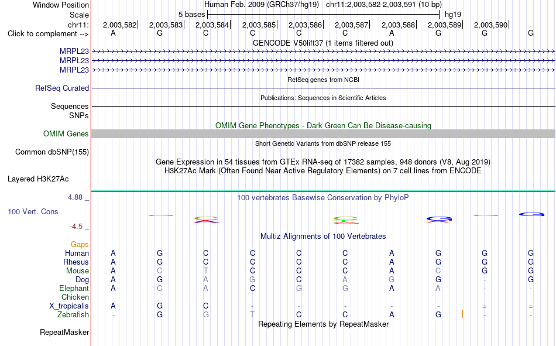Open 'Short Genetic Variants from dbSNP release 155' title

click(x=323, y=143)
